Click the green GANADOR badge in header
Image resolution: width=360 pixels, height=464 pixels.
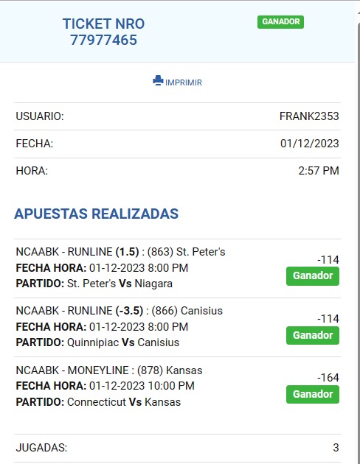coord(280,22)
